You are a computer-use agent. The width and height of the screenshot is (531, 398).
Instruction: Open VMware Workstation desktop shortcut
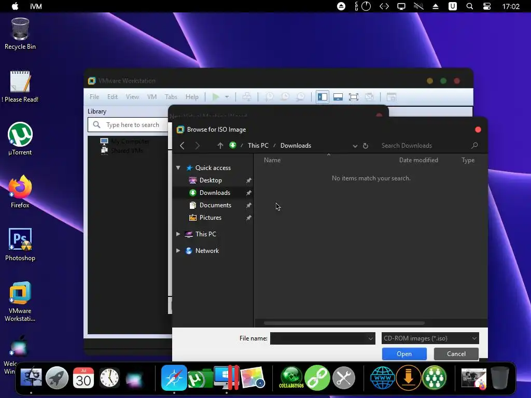click(20, 301)
